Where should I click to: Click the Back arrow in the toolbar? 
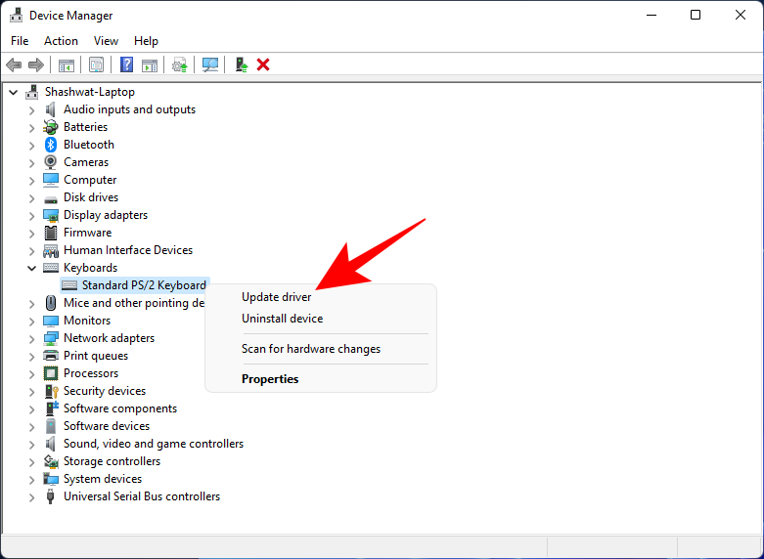pos(14,64)
